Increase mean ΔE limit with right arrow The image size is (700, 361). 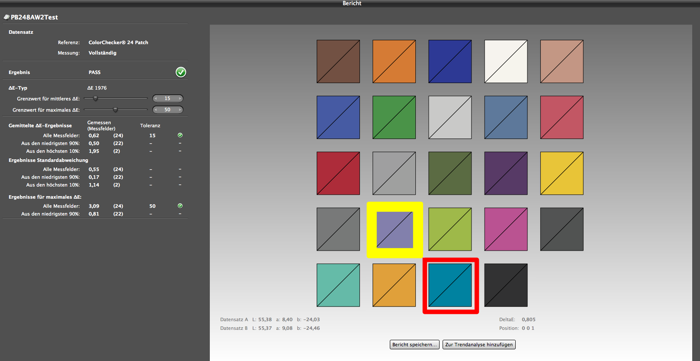pos(180,99)
